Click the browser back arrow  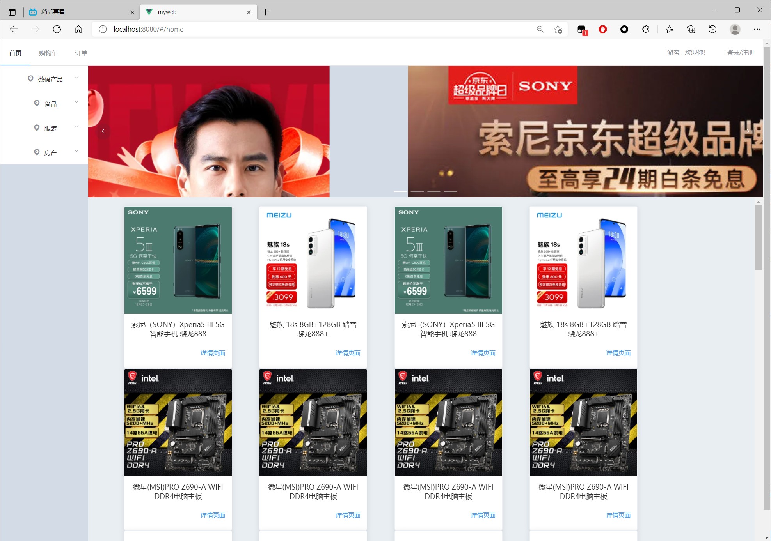click(14, 29)
